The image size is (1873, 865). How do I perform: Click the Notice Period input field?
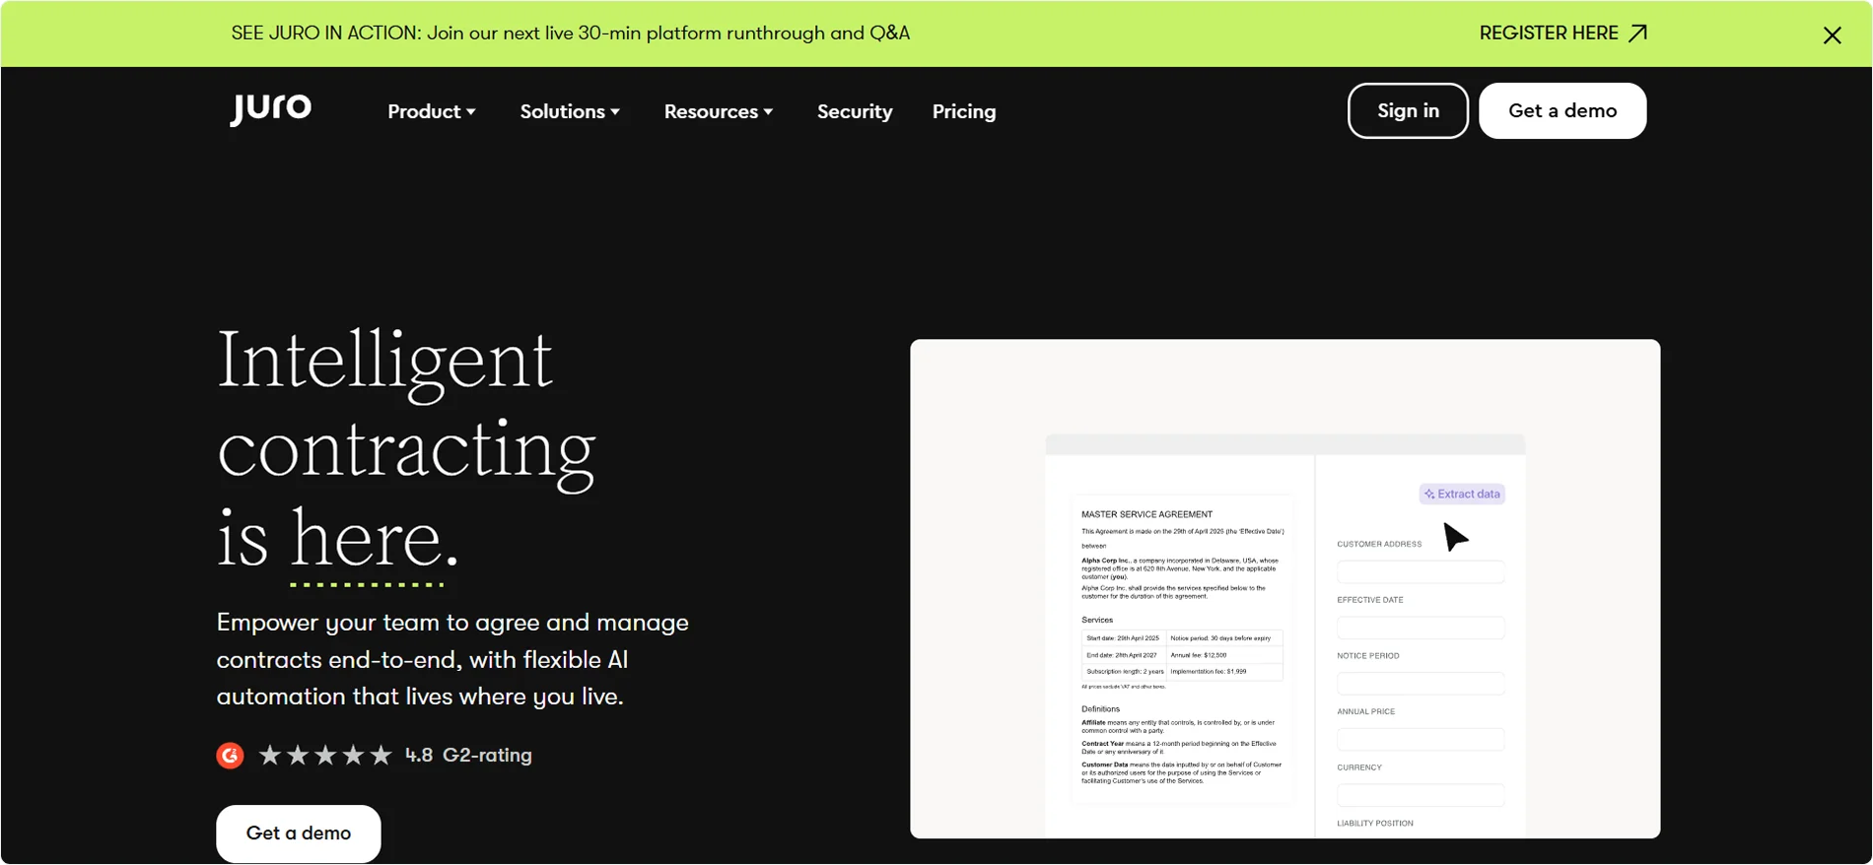click(1421, 684)
